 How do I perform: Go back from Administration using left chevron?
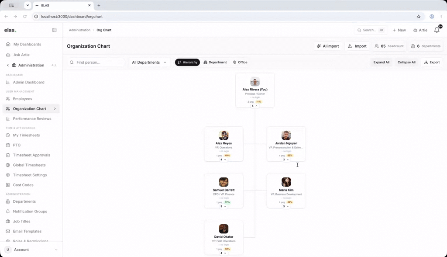[x=8, y=65]
